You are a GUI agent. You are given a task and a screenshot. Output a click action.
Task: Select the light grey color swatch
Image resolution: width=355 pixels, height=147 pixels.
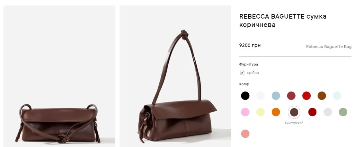pos(328,112)
